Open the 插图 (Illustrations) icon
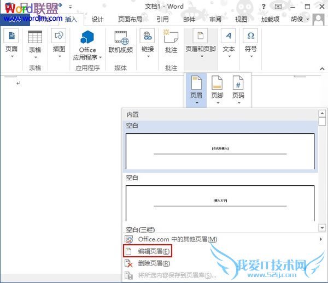The image size is (328, 283). coord(59,36)
